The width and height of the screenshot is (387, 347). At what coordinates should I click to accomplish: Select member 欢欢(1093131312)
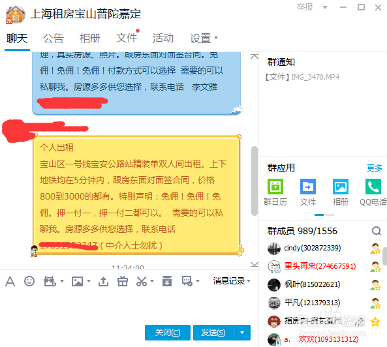pyautogui.click(x=321, y=339)
